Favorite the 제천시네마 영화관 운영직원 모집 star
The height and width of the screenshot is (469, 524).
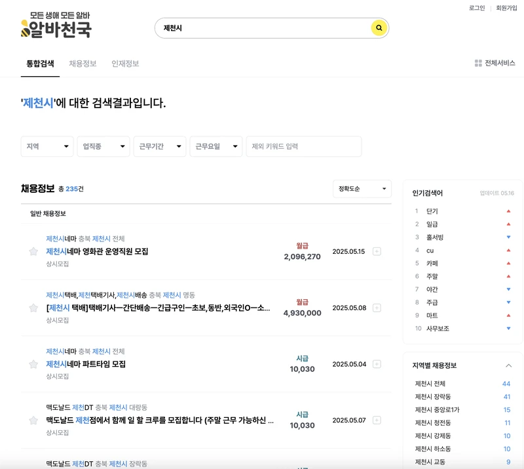point(33,251)
